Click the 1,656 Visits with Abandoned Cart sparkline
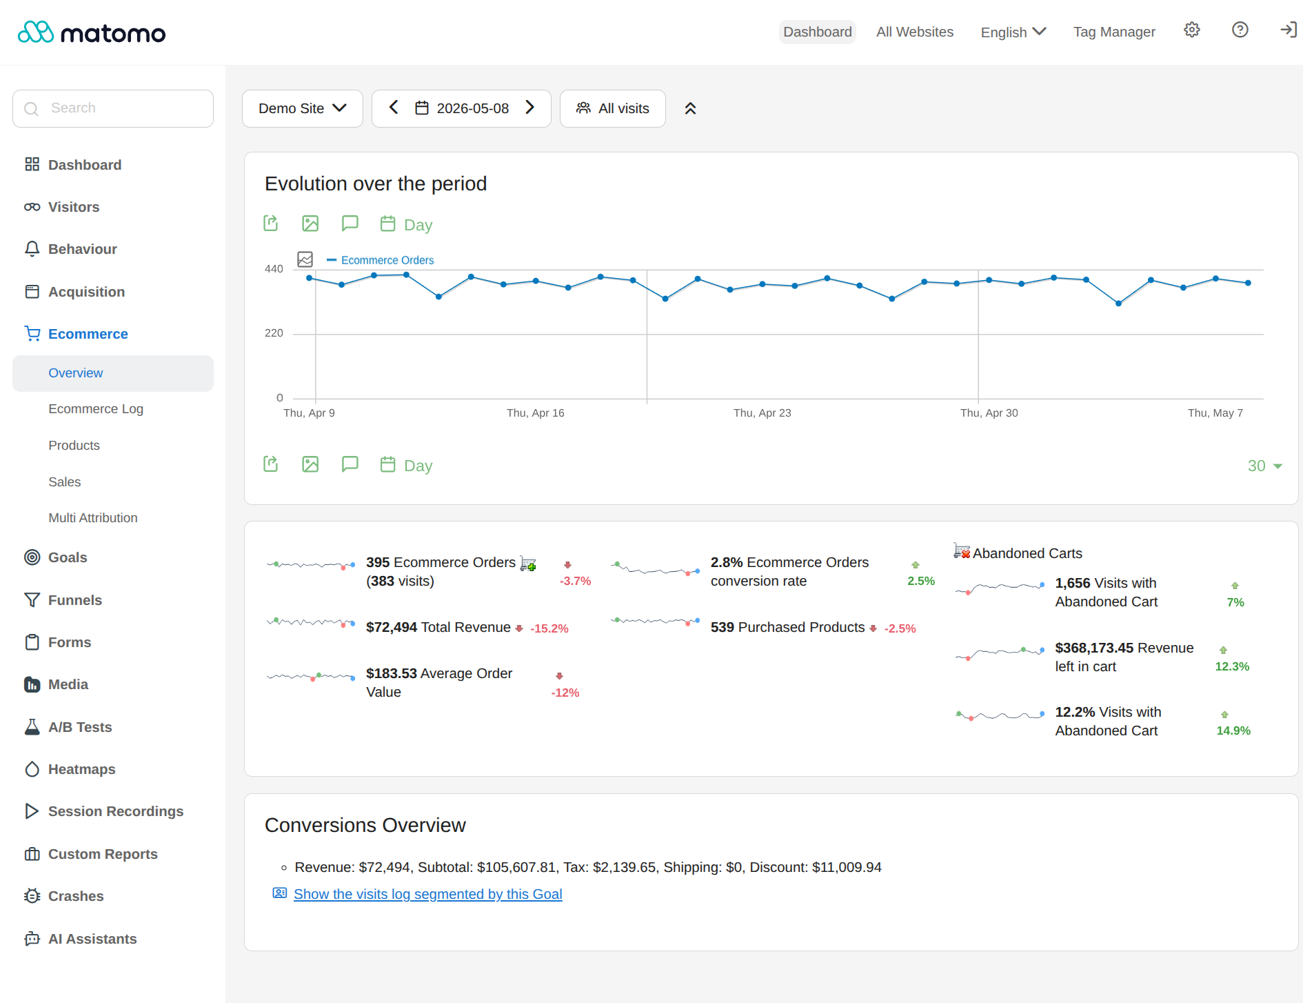Screen dimensions: 1303x1003 (x=1000, y=588)
